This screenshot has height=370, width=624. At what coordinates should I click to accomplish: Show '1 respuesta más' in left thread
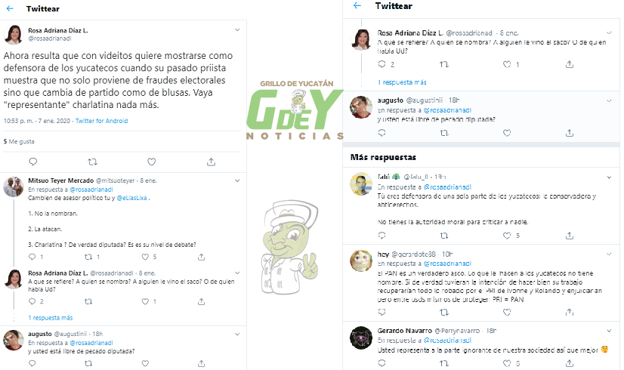(x=50, y=318)
